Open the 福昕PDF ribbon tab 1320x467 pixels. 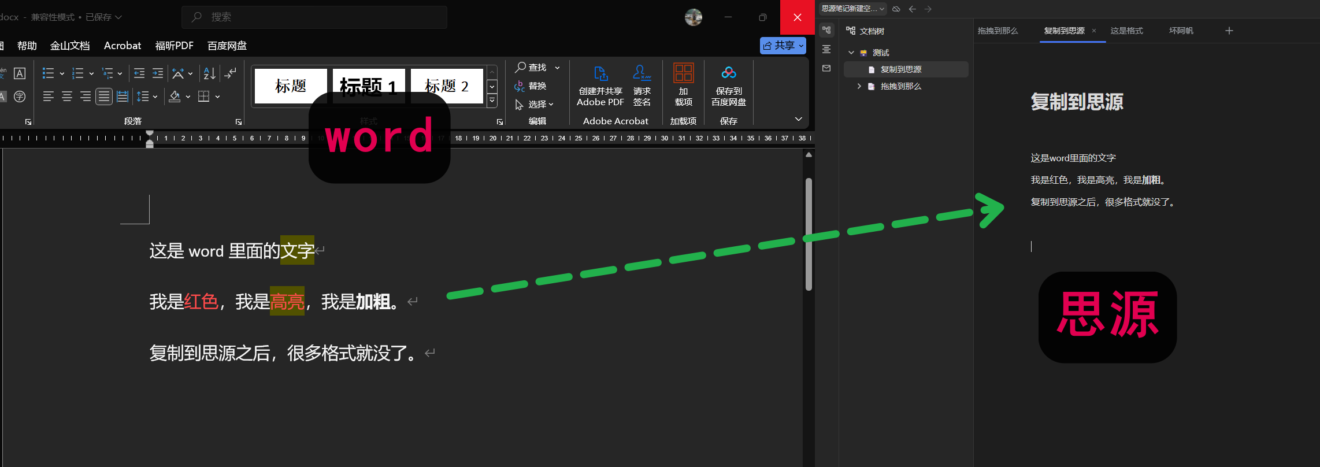point(175,46)
